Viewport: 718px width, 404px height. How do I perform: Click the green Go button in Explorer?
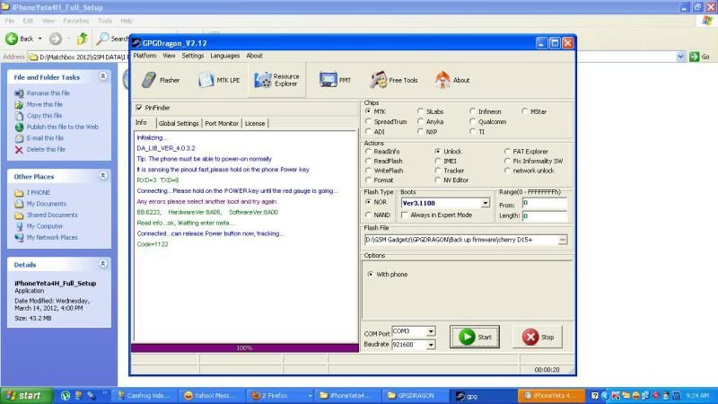pyautogui.click(x=699, y=57)
